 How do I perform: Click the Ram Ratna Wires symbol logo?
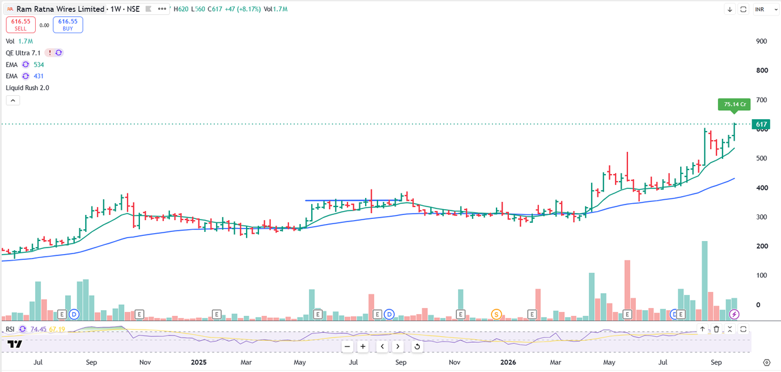[10, 10]
